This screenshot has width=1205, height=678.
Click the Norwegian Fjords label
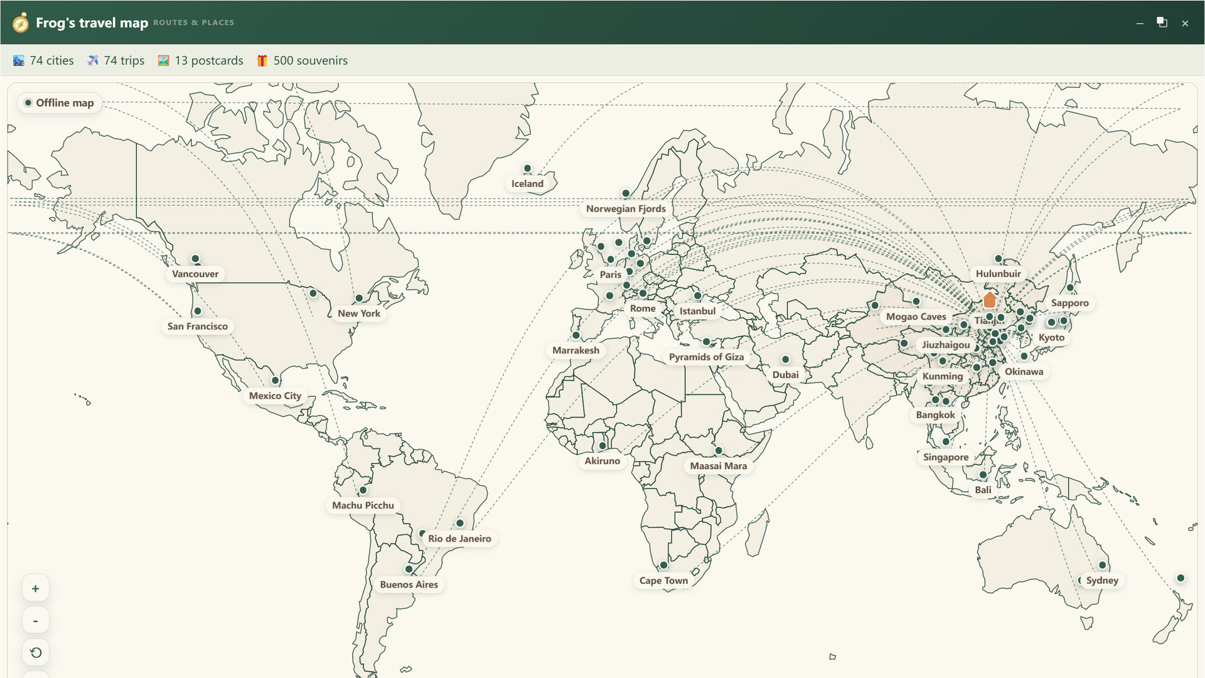click(x=626, y=209)
